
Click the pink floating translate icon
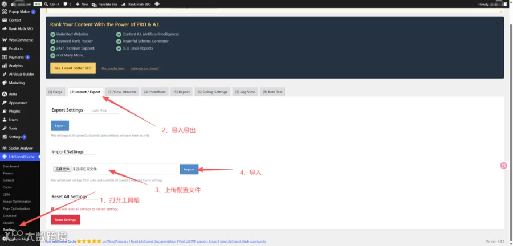click(503, 166)
